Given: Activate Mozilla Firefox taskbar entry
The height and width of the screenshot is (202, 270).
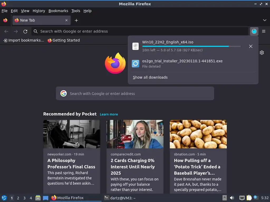Looking at the screenshot, I should 76,198.
